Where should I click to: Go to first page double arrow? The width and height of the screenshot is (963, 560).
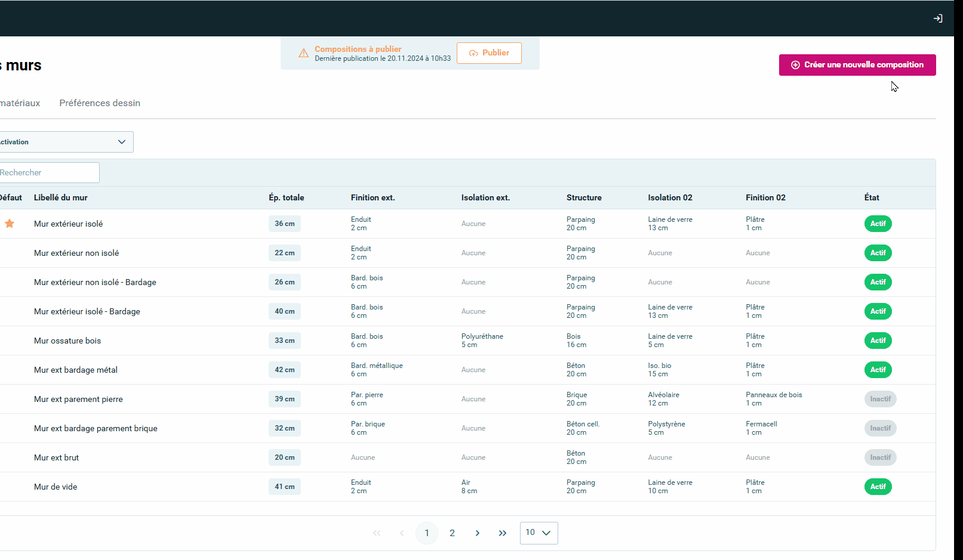click(x=377, y=533)
